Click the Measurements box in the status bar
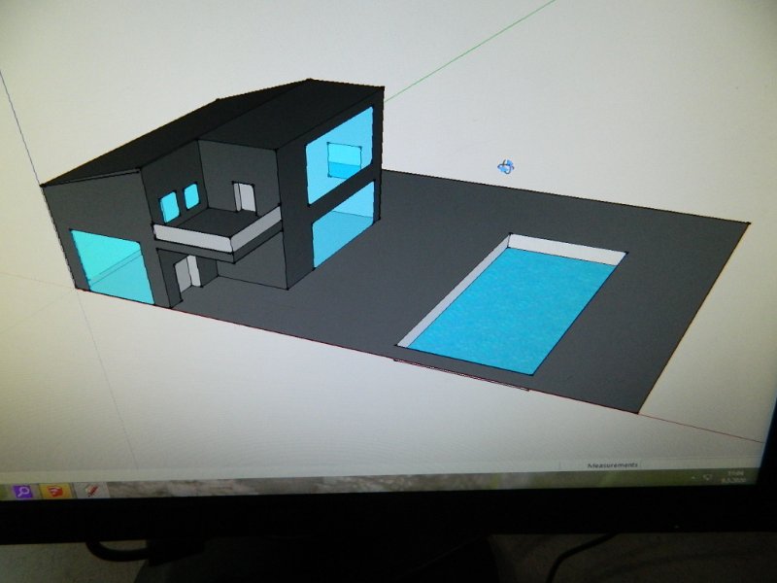Screen dimensions: 777x583 [614, 465]
